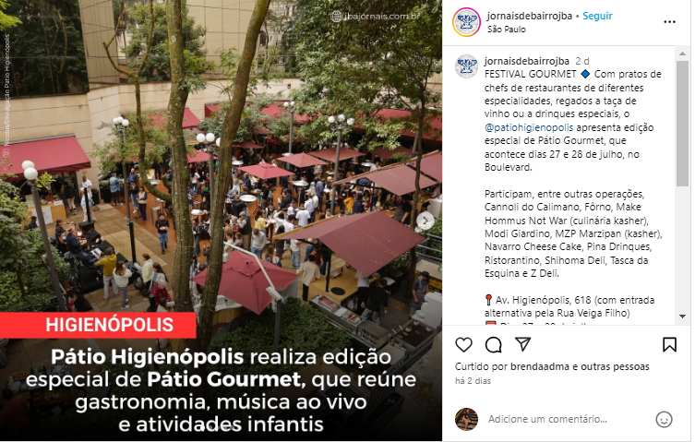
Task: Open comments via the speech bubble icon
Action: (493, 344)
